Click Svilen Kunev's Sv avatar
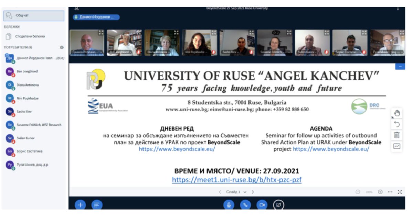 click(9, 138)
